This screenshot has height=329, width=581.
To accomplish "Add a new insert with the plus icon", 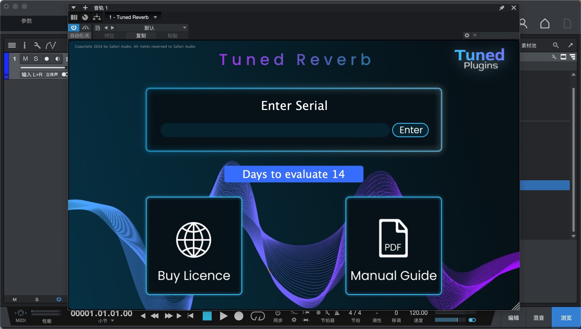I will coord(85,8).
